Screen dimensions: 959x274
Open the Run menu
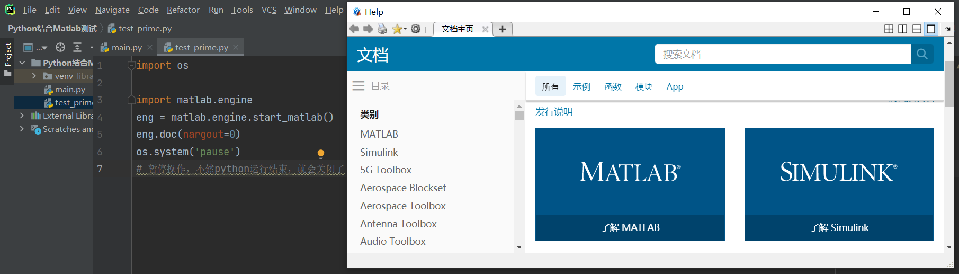[x=216, y=10]
